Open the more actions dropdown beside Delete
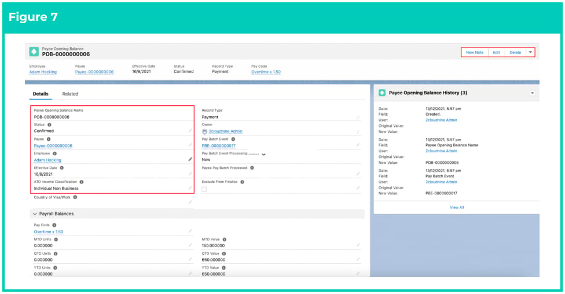The image size is (565, 294). click(x=530, y=52)
